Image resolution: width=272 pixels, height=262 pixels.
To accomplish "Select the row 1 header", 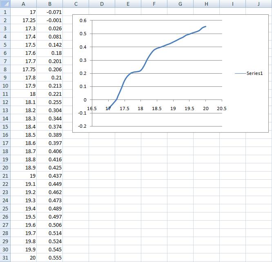I will (x=4, y=12).
